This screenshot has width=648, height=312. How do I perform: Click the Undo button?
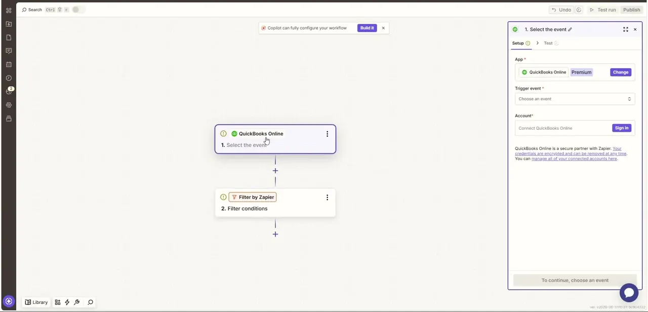click(x=561, y=10)
